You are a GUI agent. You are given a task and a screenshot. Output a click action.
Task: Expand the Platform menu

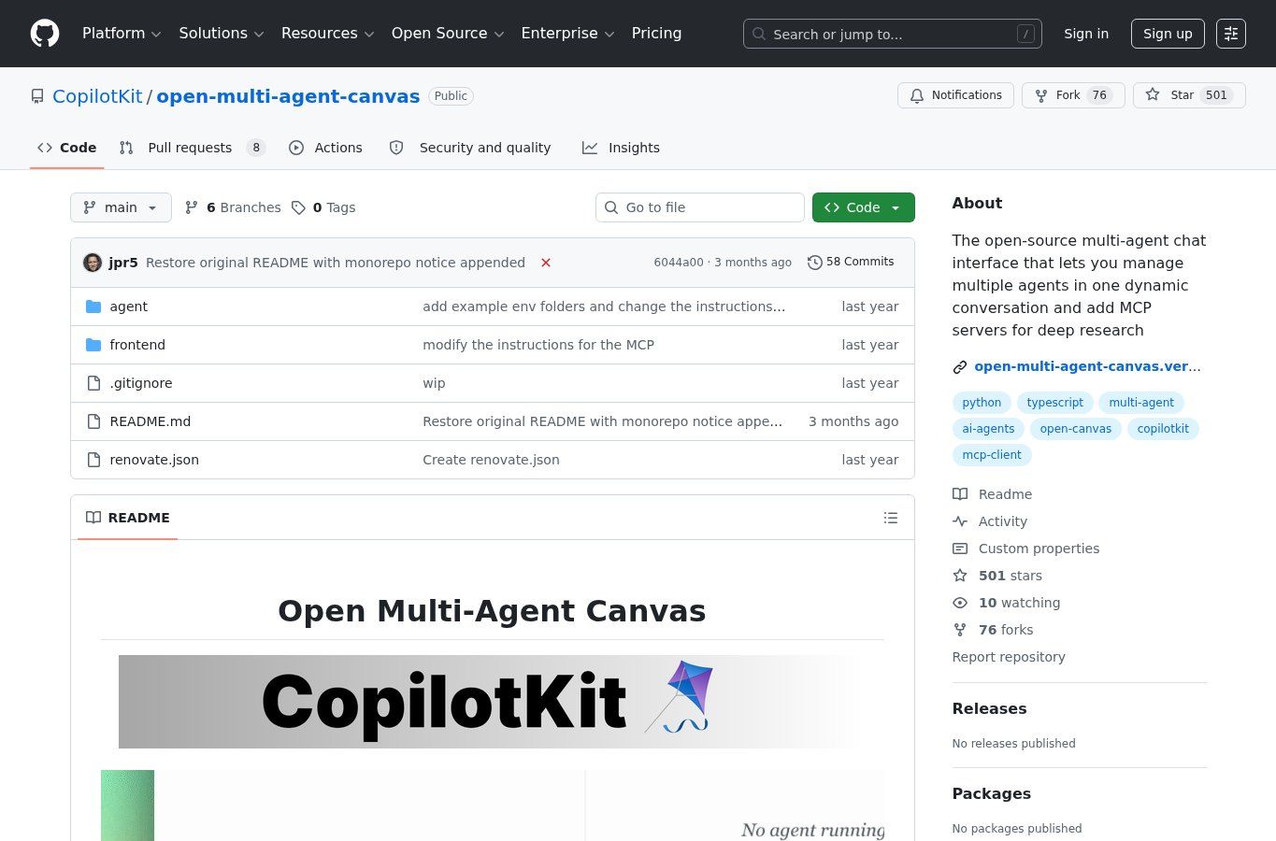coord(122,34)
